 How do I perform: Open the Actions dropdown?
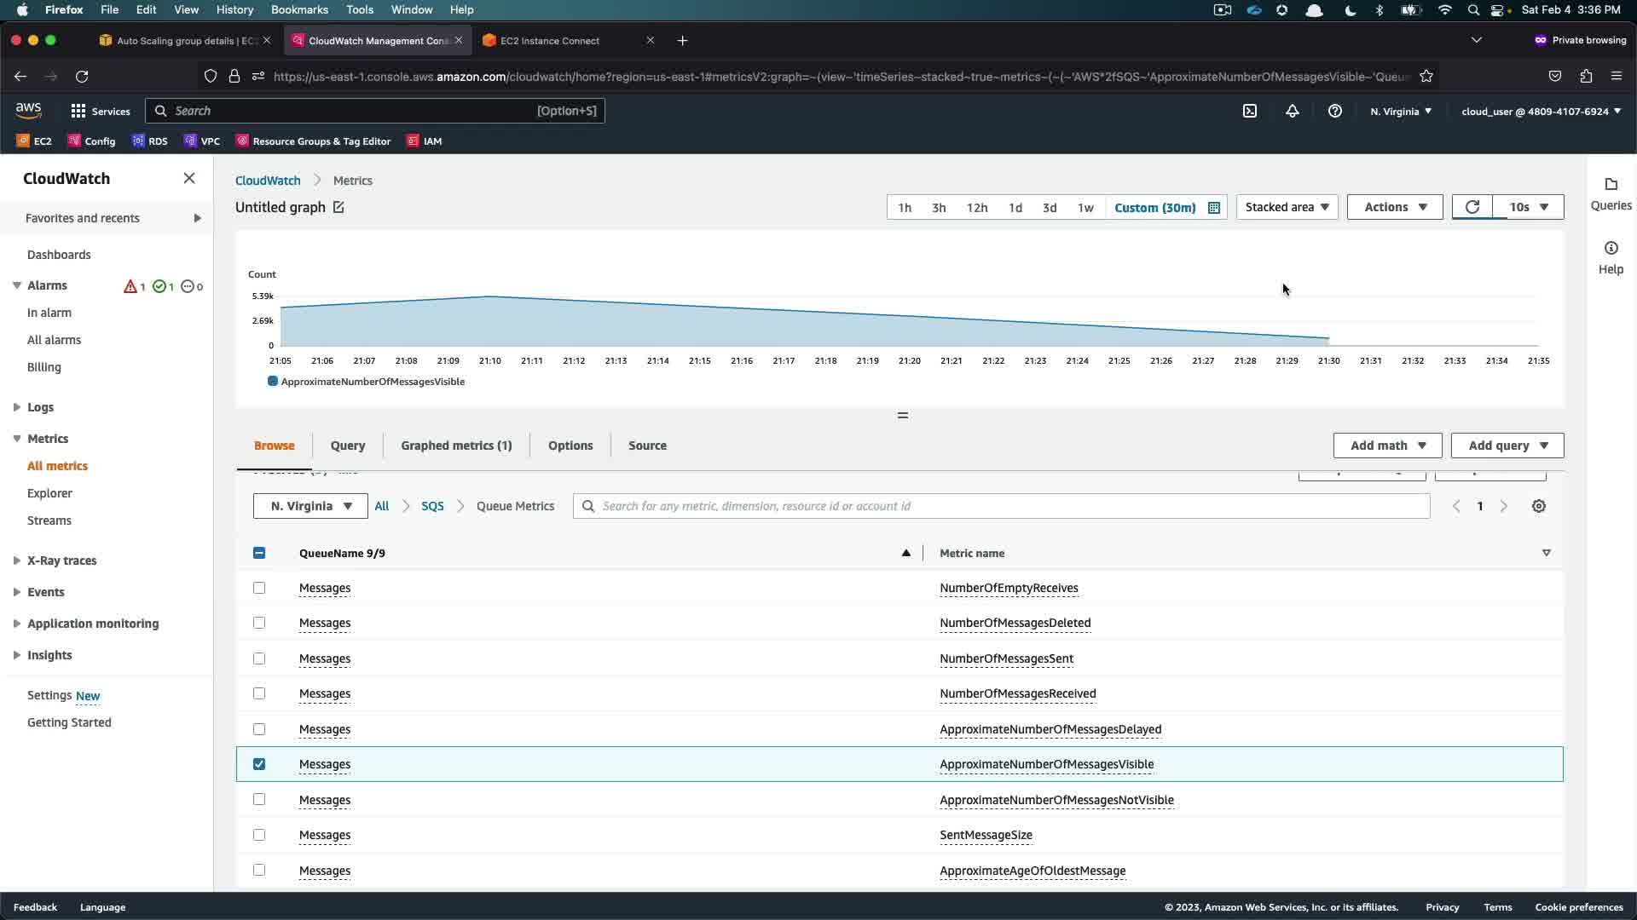coord(1394,207)
